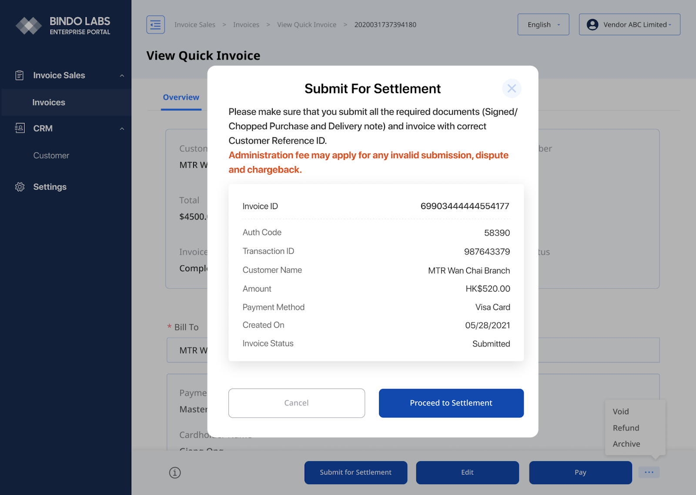Click the Settings gear icon

(20, 187)
